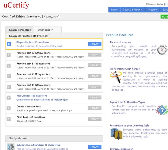The height and width of the screenshot is (150, 168).
Task: Click the number 2 icon for Practice test B
Action: pos(9,65)
